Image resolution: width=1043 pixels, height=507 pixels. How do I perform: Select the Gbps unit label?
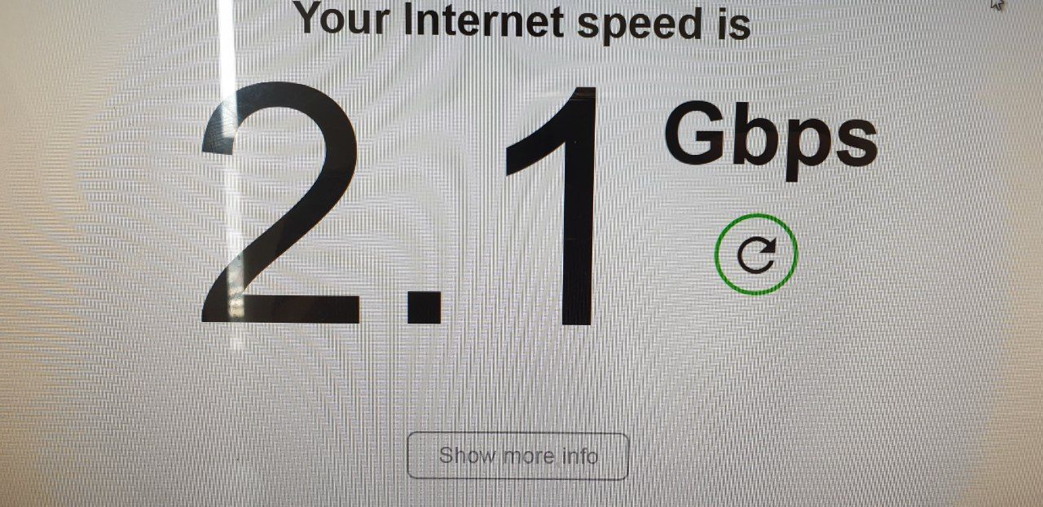[771, 140]
